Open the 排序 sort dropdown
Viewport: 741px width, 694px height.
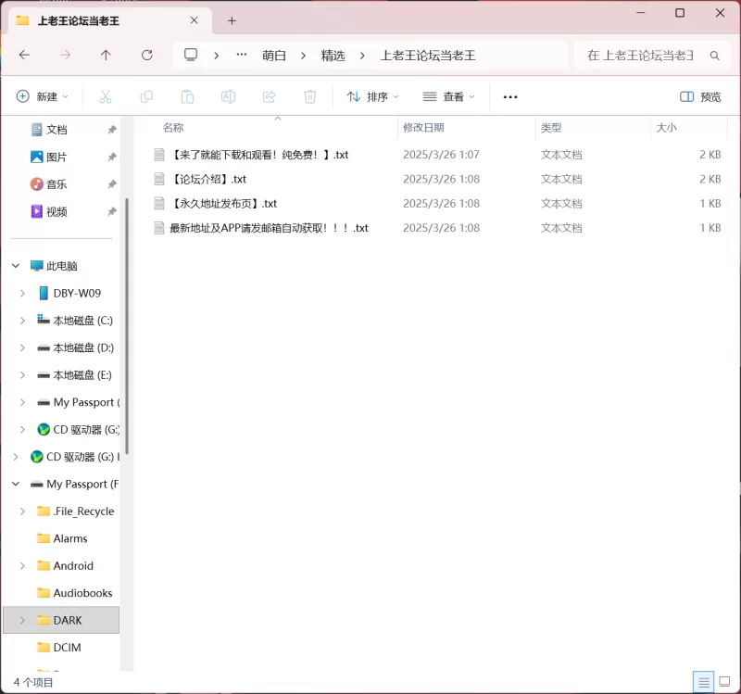(x=372, y=96)
